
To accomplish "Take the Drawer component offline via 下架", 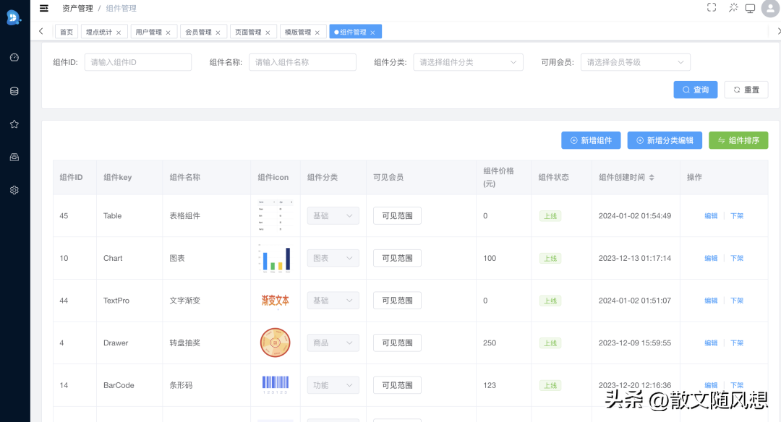I will click(x=737, y=343).
